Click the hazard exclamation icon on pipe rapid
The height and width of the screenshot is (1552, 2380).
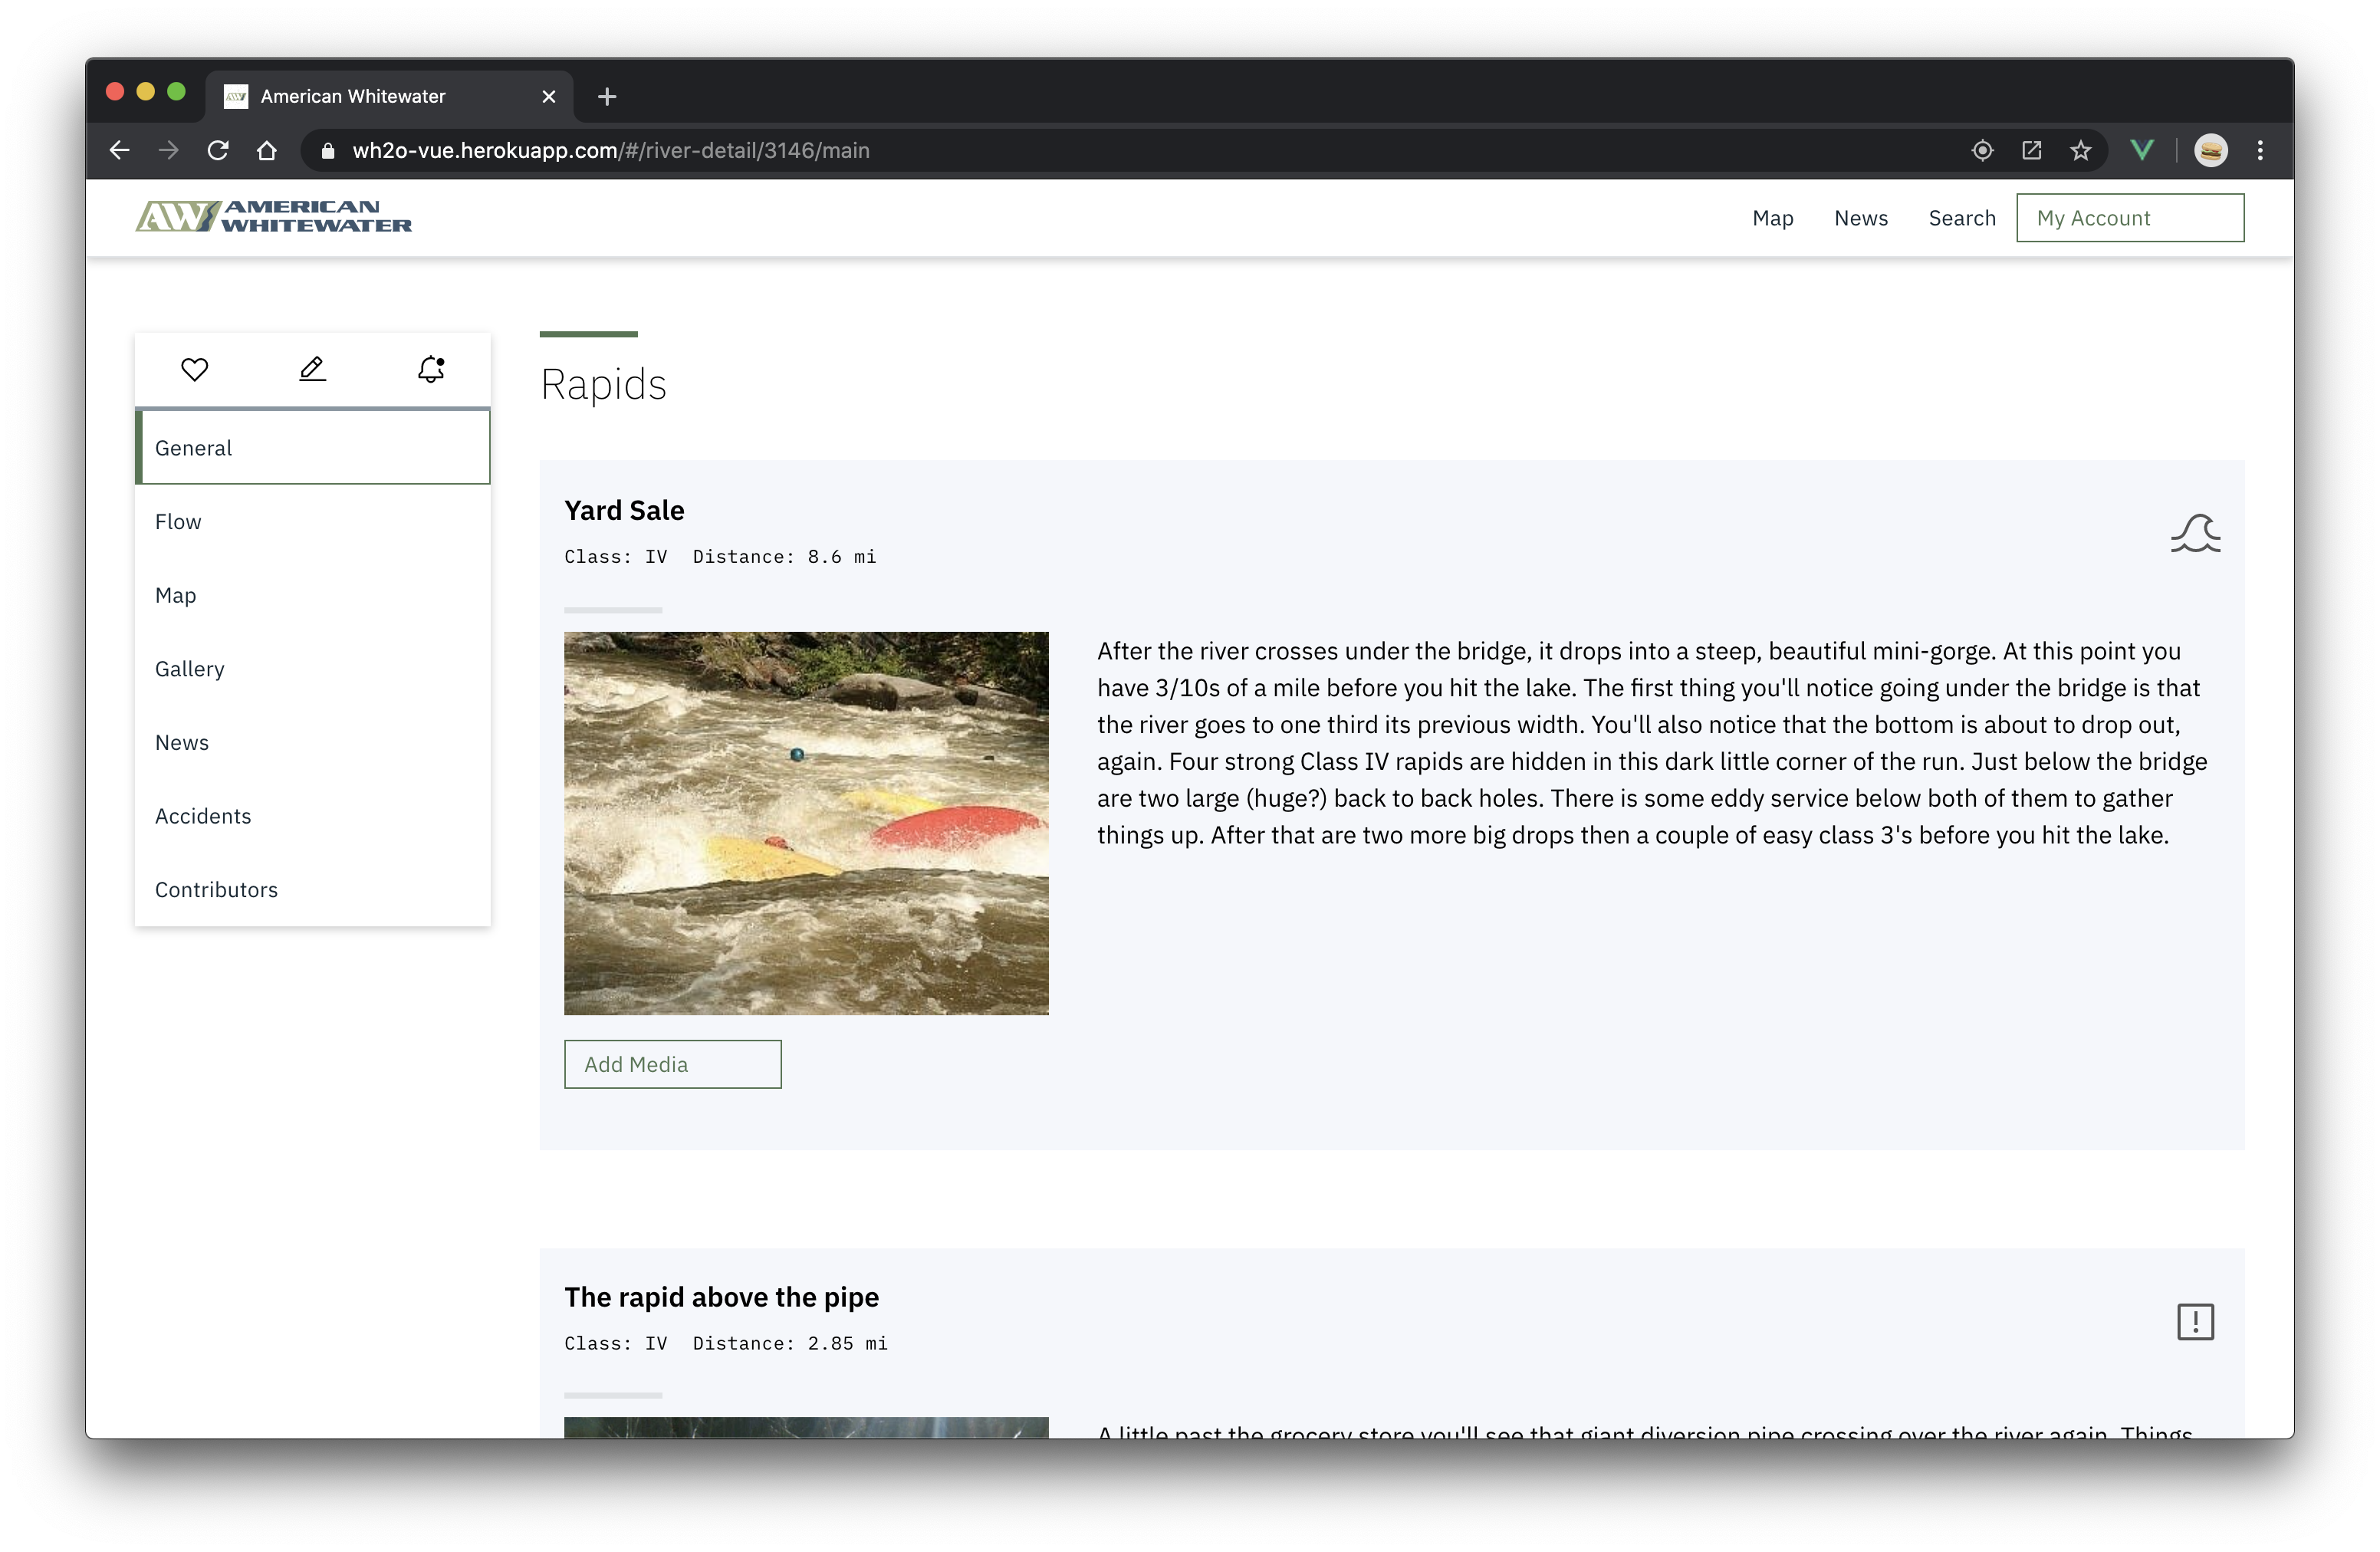(x=2195, y=1321)
